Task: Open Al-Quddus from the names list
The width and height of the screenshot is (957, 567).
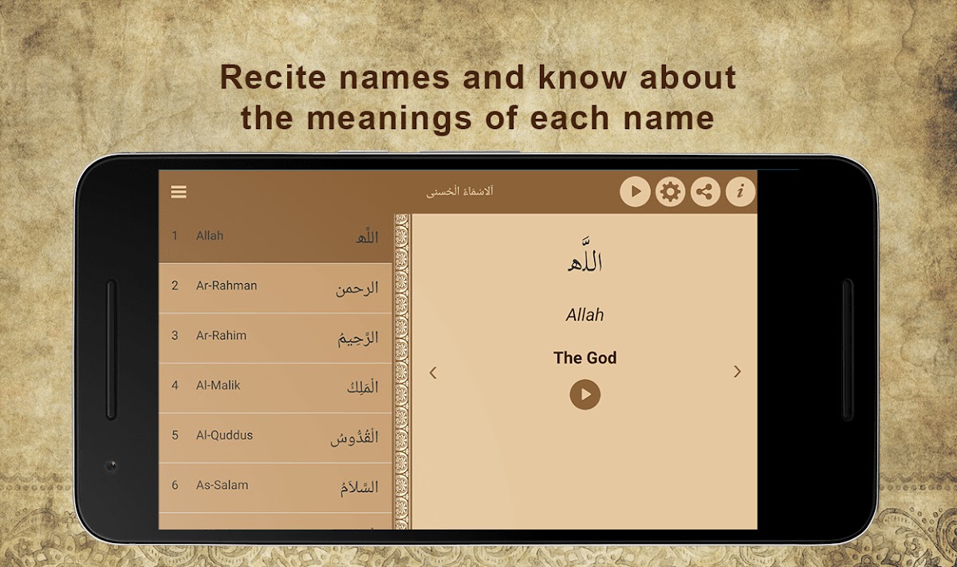Action: pyautogui.click(x=275, y=437)
